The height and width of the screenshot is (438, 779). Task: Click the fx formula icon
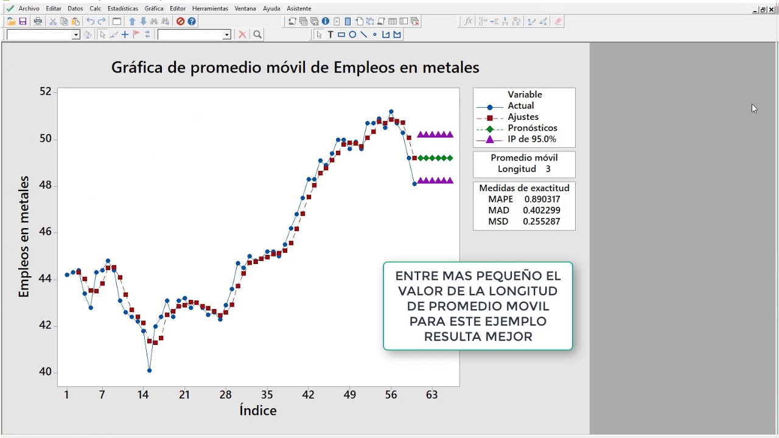coord(468,21)
